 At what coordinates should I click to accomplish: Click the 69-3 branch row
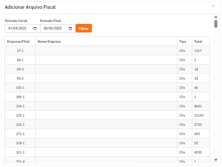(x=107, y=69)
